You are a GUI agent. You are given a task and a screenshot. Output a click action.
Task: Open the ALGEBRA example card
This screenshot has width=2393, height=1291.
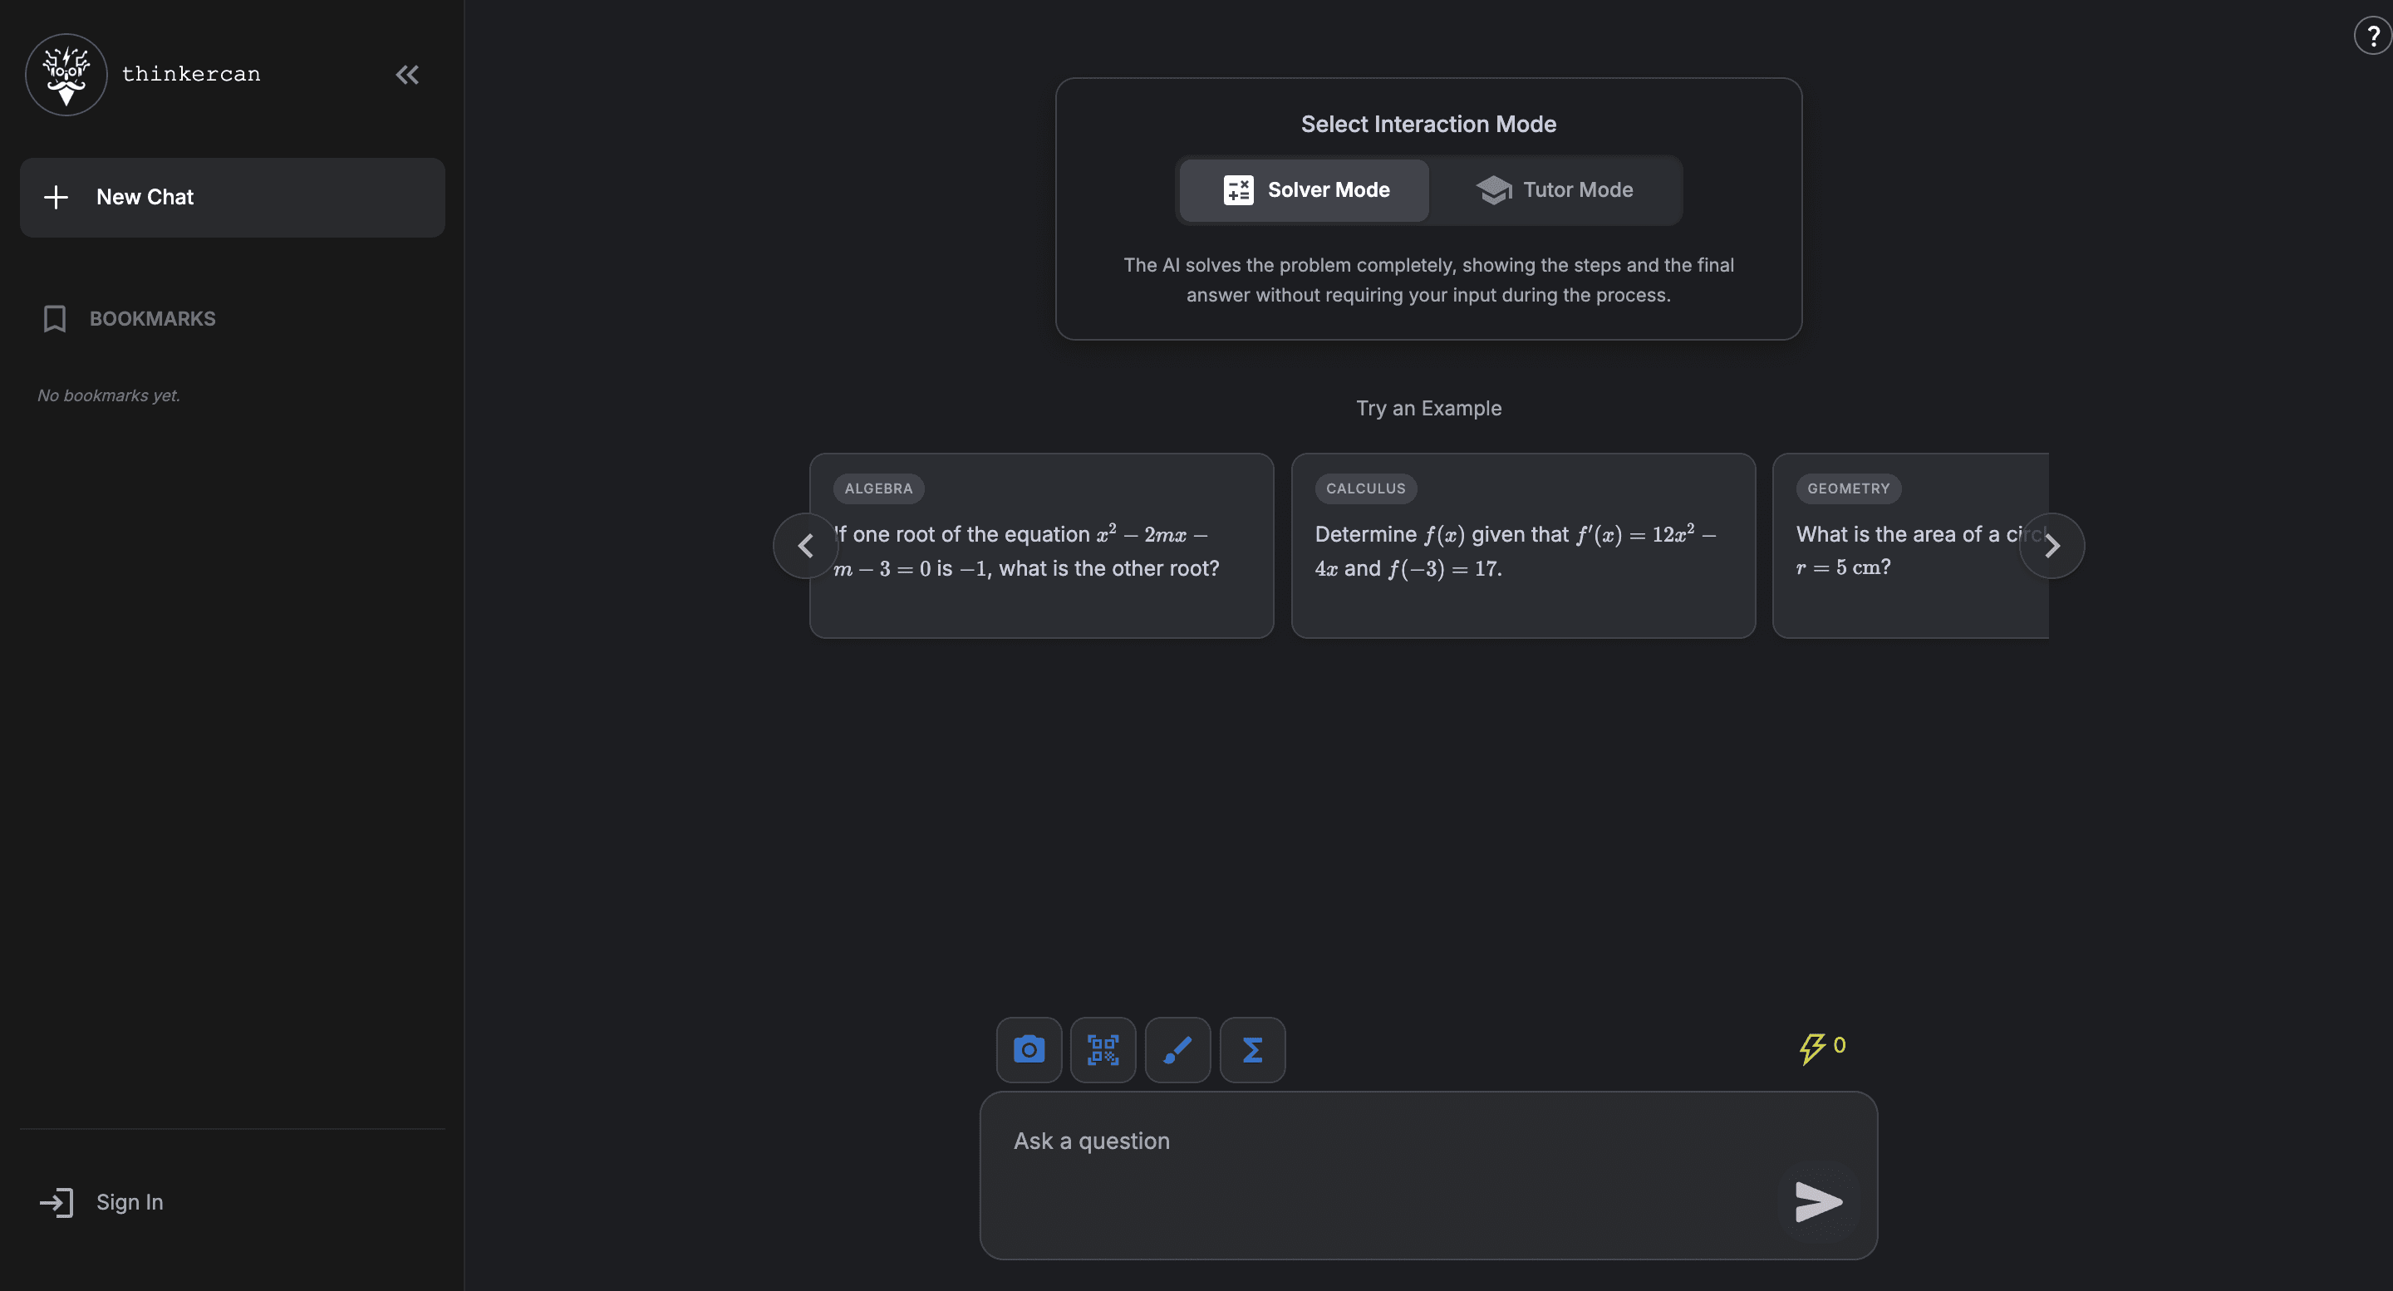pos(1040,546)
